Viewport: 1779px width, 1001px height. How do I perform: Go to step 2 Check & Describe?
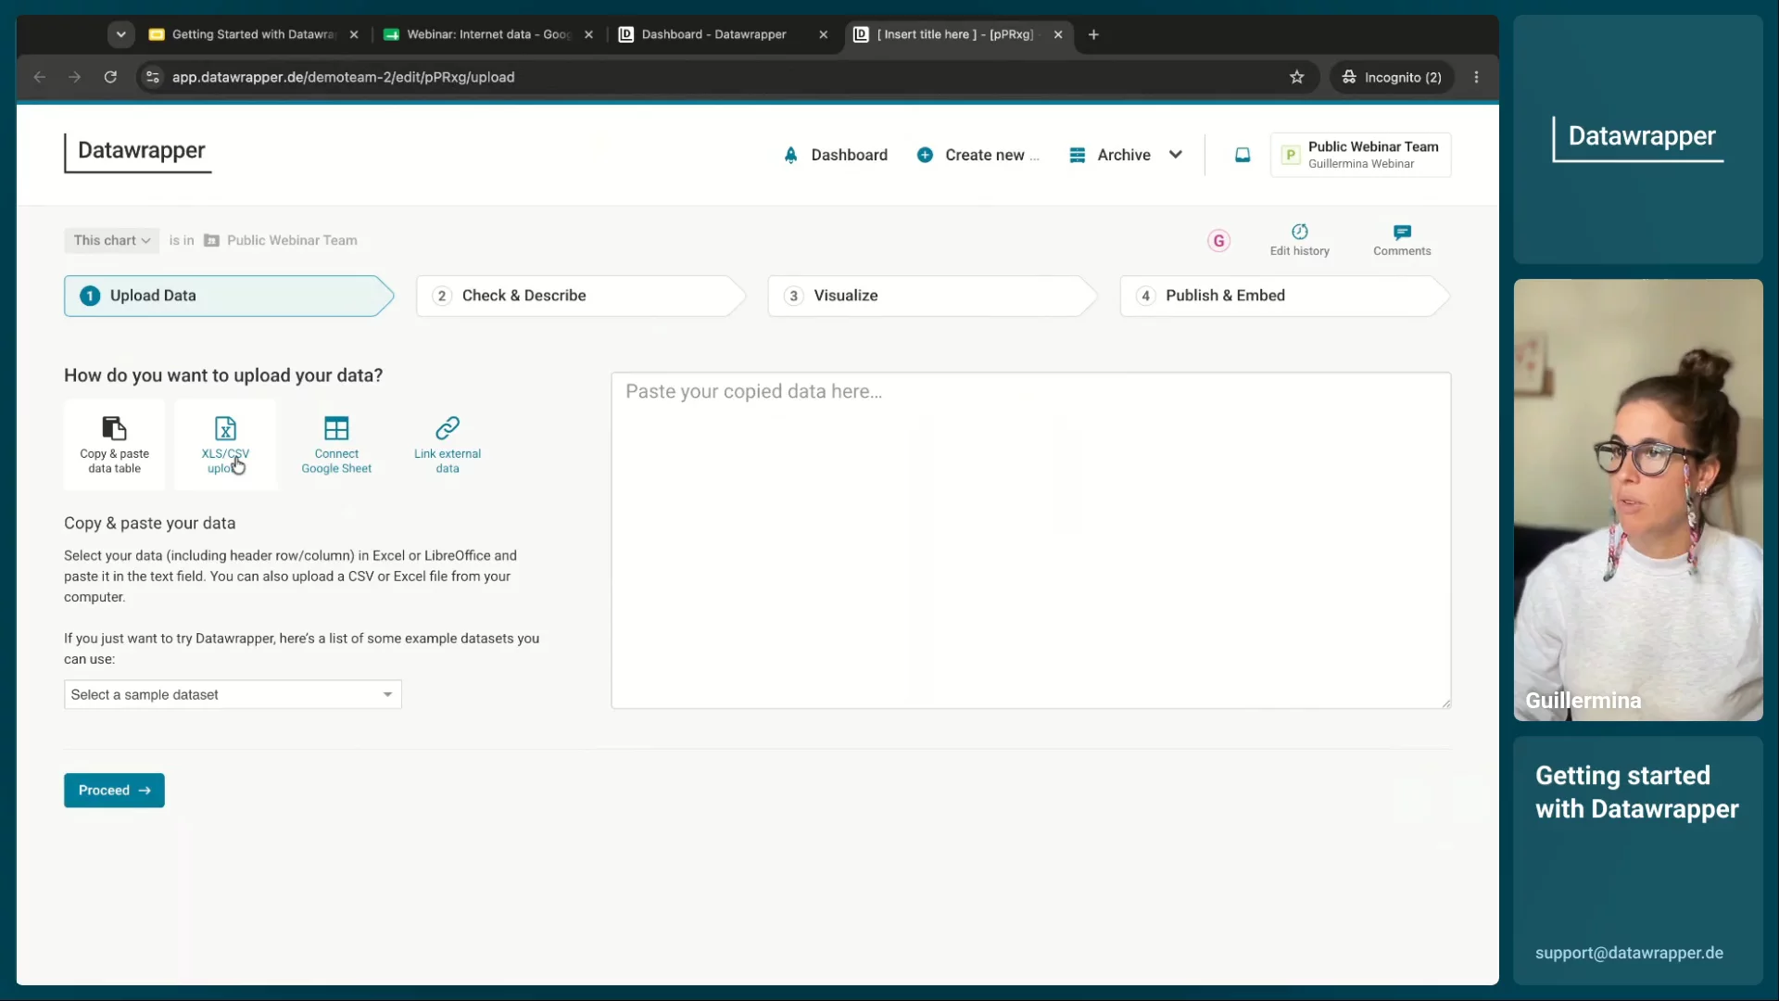tap(581, 296)
